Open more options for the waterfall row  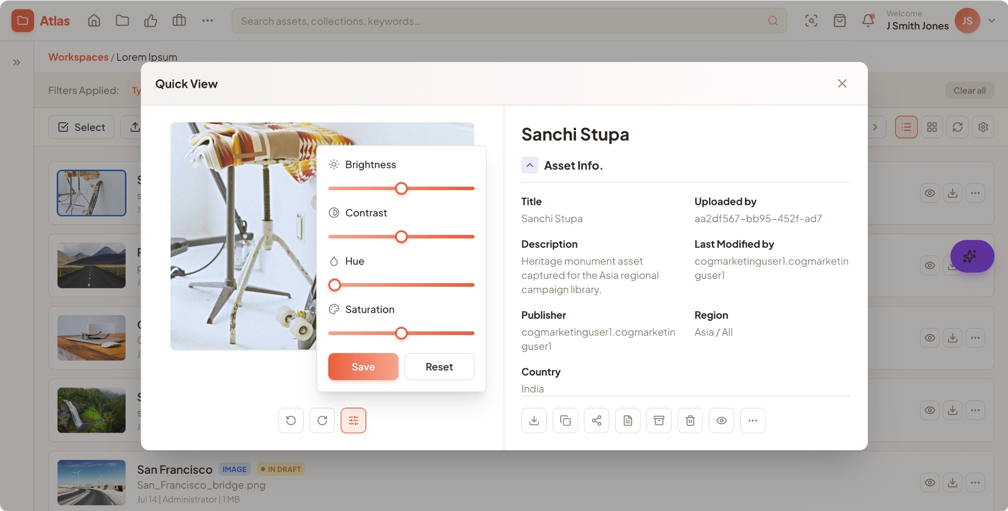pyautogui.click(x=975, y=410)
